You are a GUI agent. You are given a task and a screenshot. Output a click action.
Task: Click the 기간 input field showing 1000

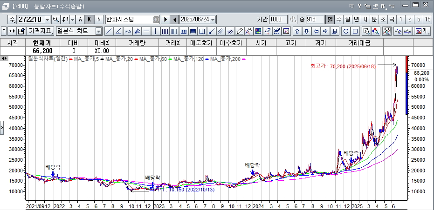(278, 20)
